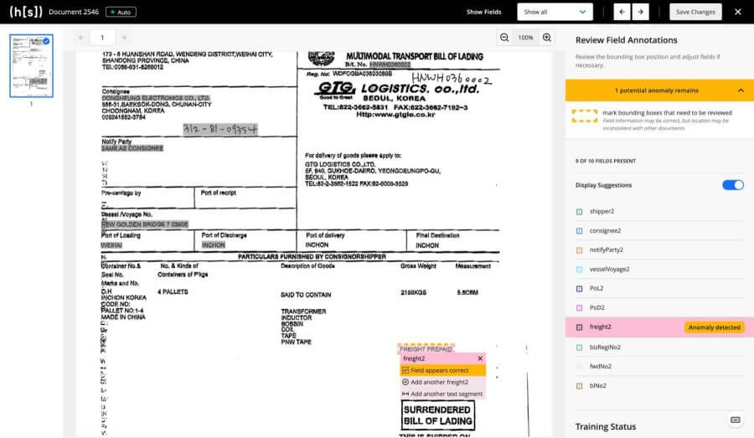
Task: Click the Anomaly detected badge
Action: click(x=714, y=327)
